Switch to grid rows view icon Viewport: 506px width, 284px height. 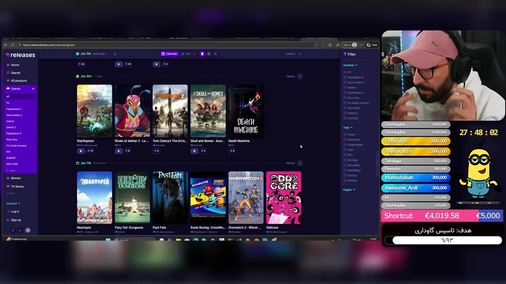pyautogui.click(x=209, y=54)
